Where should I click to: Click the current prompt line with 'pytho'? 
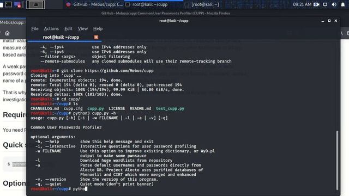coord(59,189)
